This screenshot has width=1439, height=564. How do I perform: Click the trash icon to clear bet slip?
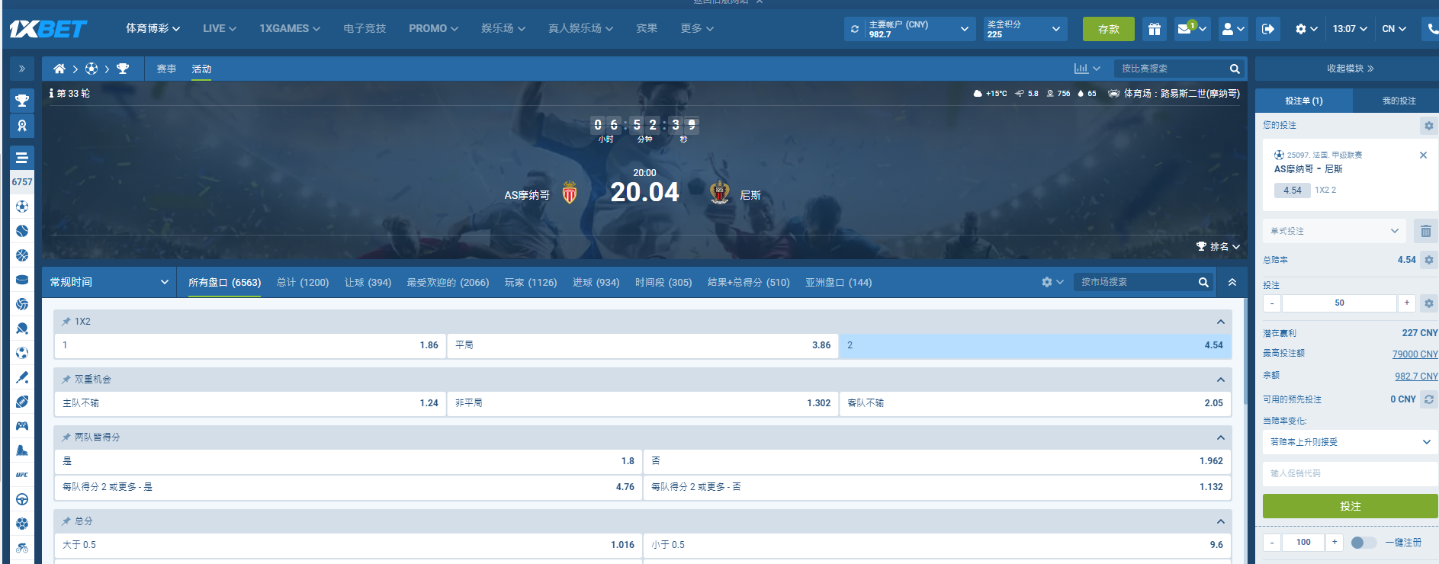pos(1425,231)
